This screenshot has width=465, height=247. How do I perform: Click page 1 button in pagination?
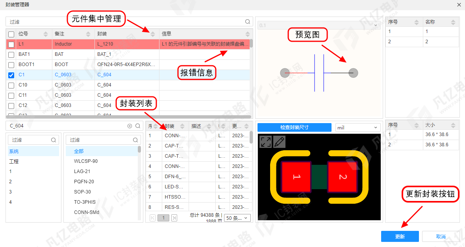(x=163, y=218)
